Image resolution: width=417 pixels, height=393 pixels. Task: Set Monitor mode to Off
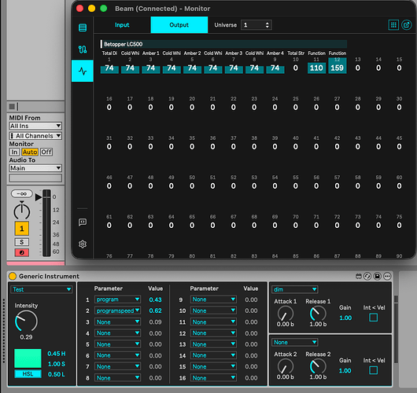[46, 152]
